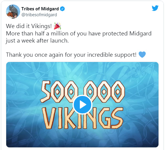The height and width of the screenshot is (150, 165).
Task: Click the "We did it Vikings!" text
Action: [x=29, y=26]
